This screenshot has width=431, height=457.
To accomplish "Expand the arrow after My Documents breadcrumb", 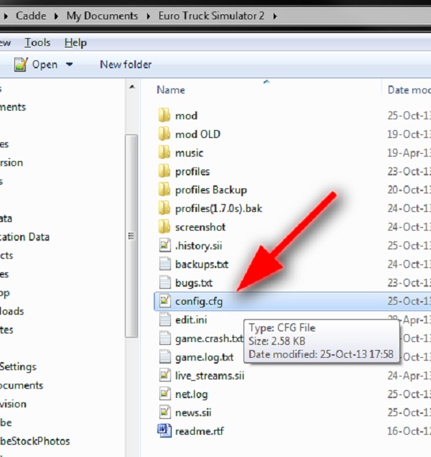I will coord(148,16).
